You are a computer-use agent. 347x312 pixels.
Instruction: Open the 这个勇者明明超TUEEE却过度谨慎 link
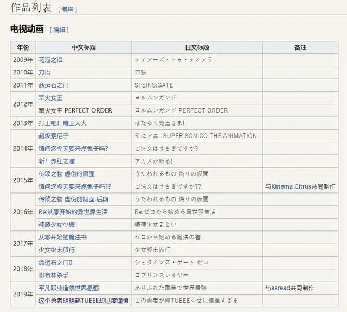[x=83, y=301]
